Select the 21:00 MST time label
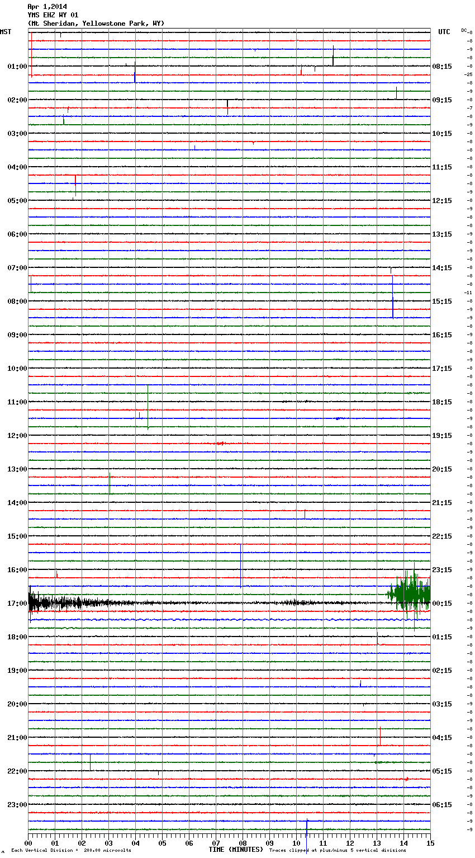Screen dimensions: 475x858 (x=17, y=738)
